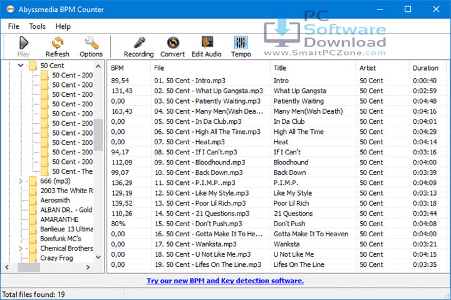Screen dimensions: 451x300
Task: Click the 'Many Men(Wish Death)' title cell
Action: click(x=308, y=111)
